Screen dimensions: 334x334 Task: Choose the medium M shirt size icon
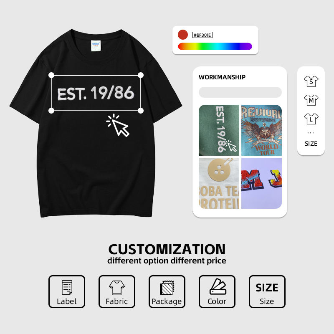click(311, 100)
